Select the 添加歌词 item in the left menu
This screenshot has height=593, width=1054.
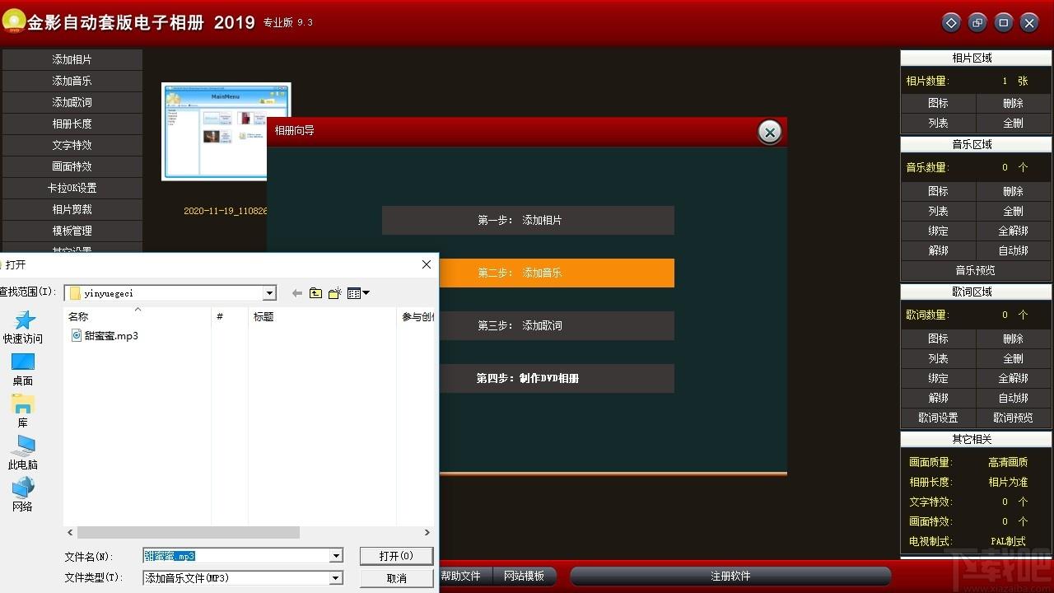click(x=72, y=102)
